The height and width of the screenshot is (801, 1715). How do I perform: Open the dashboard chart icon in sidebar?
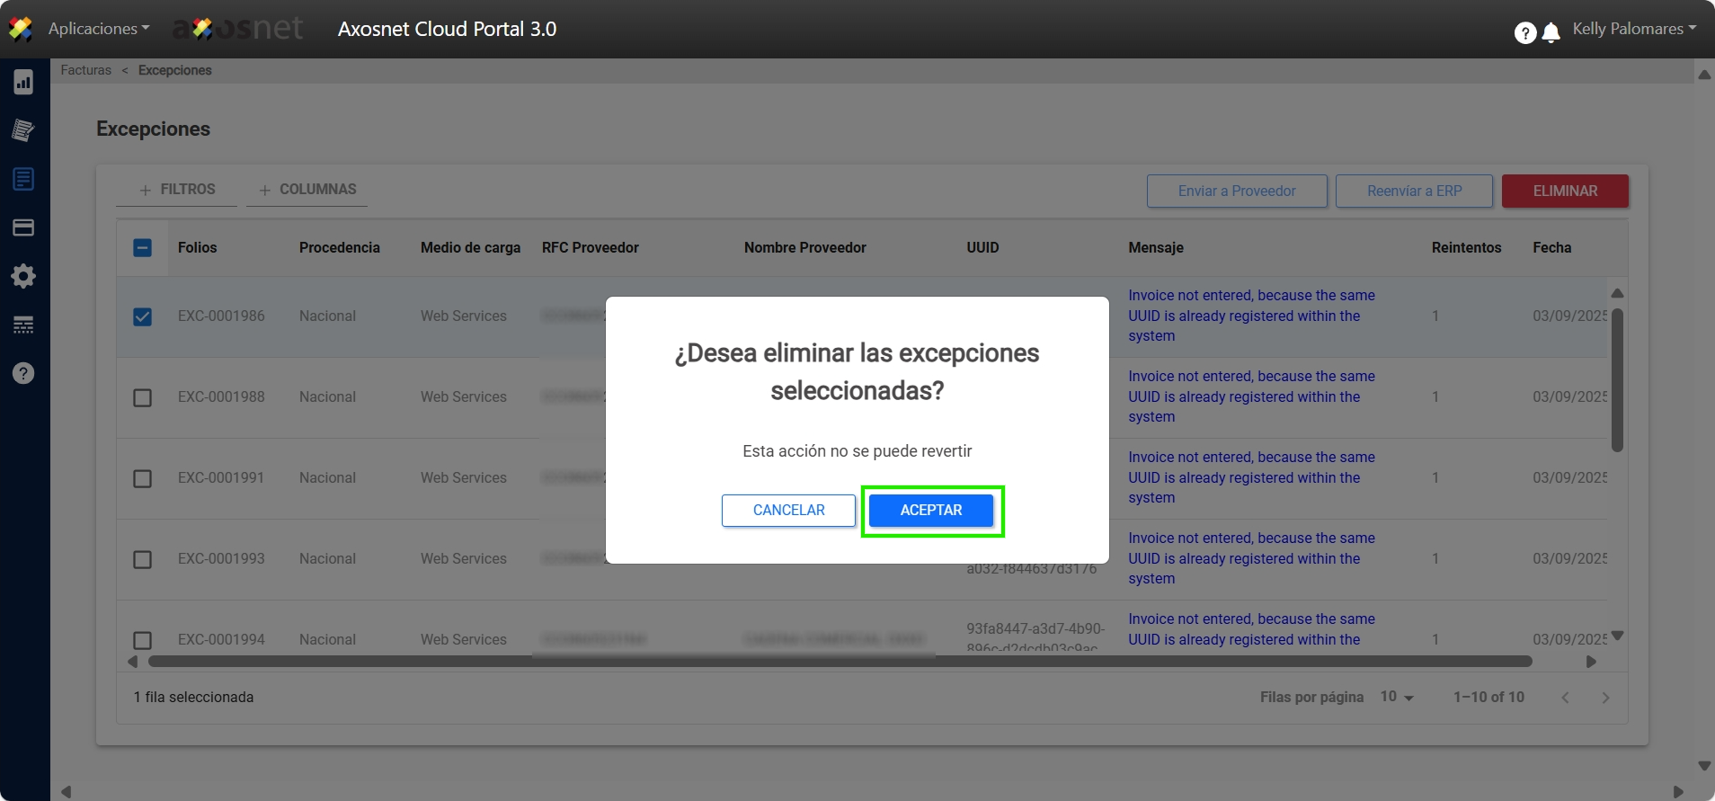(23, 83)
